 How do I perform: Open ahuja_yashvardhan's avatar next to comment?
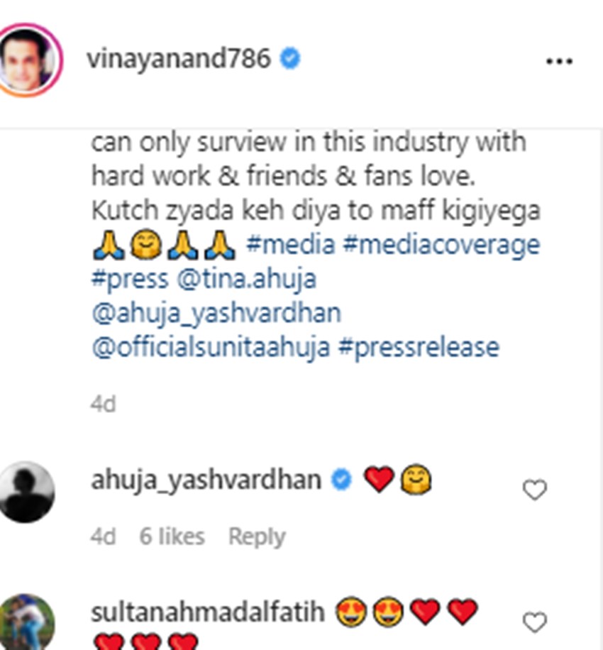coord(26,492)
